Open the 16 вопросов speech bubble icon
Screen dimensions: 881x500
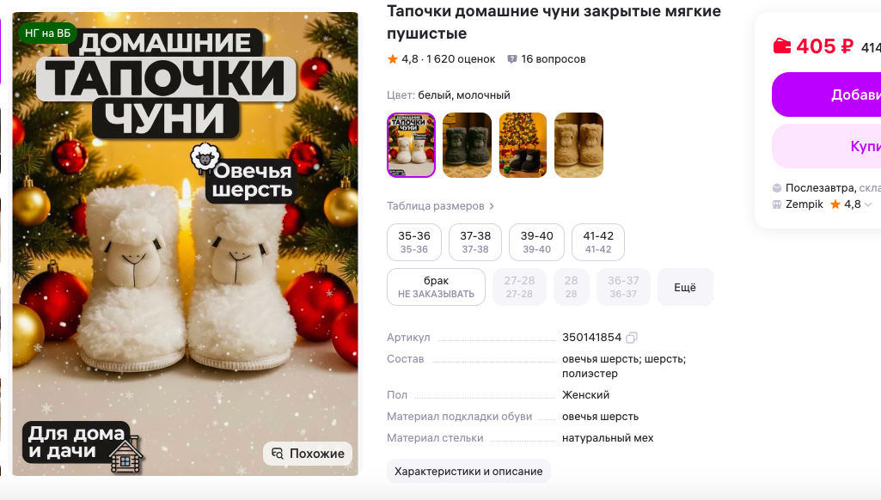[x=512, y=59]
